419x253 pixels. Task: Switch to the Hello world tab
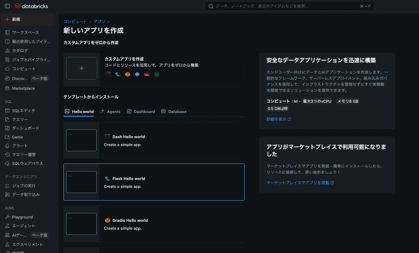[x=79, y=112]
